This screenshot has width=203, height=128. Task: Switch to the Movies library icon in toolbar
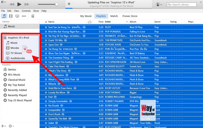click(11, 16)
